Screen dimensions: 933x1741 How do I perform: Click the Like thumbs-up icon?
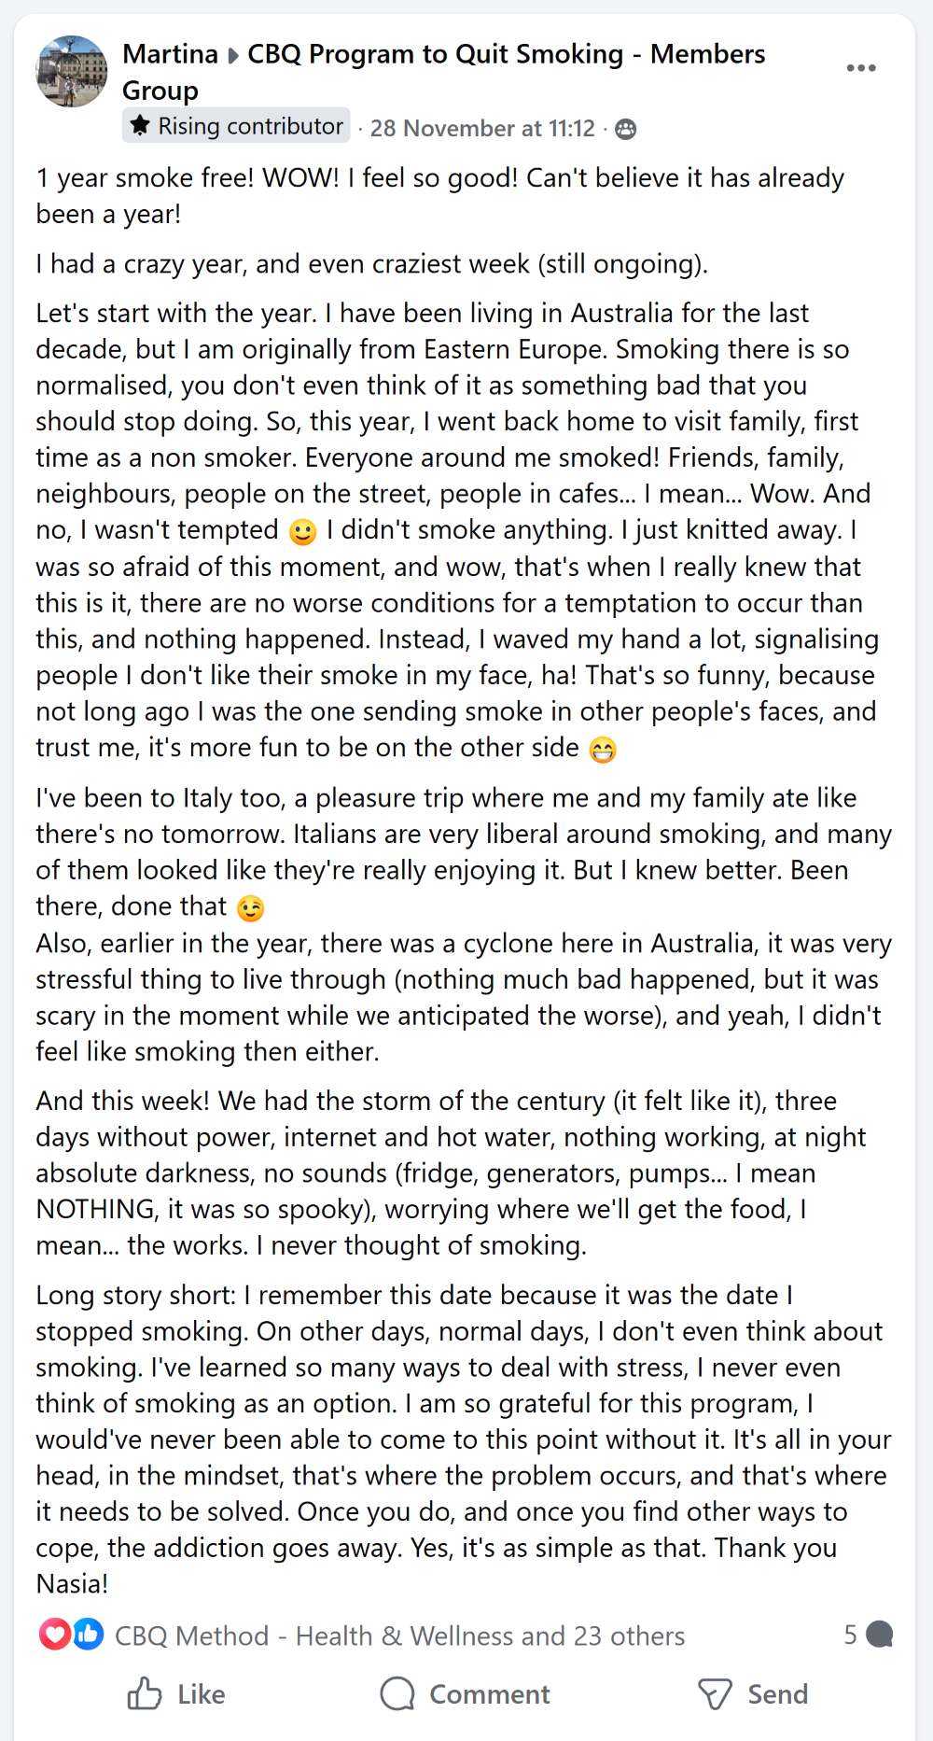point(146,1694)
